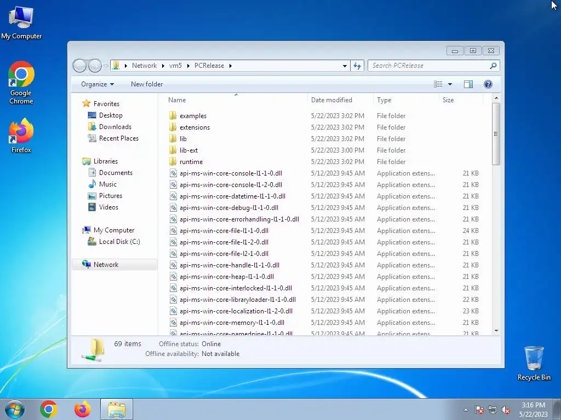Select Network in the navigation pane
Viewport: 561px width, 420px height.
click(x=115, y=265)
